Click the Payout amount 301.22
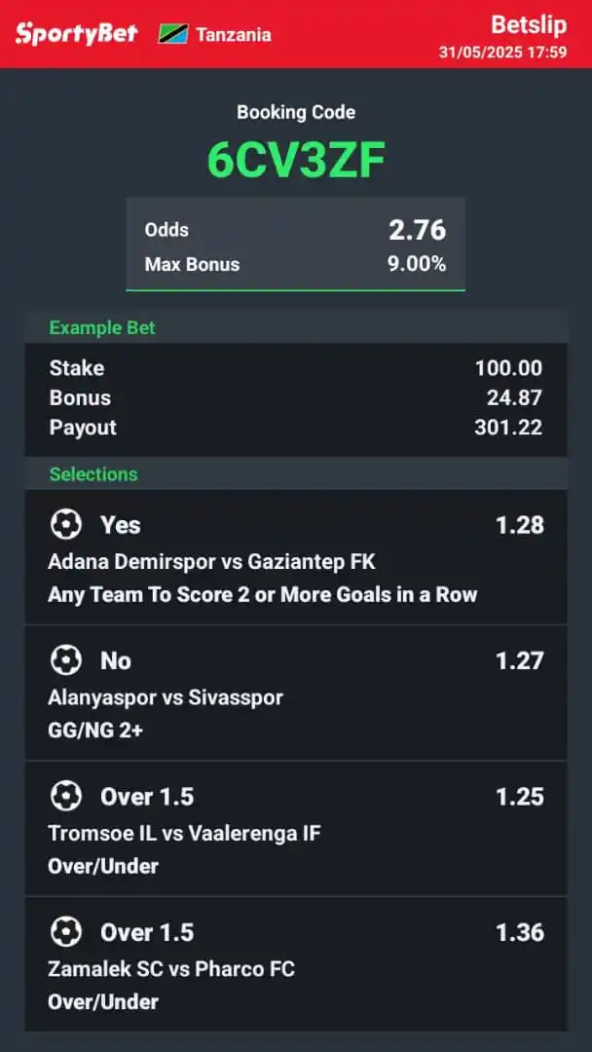Image resolution: width=592 pixels, height=1052 pixels. point(508,427)
